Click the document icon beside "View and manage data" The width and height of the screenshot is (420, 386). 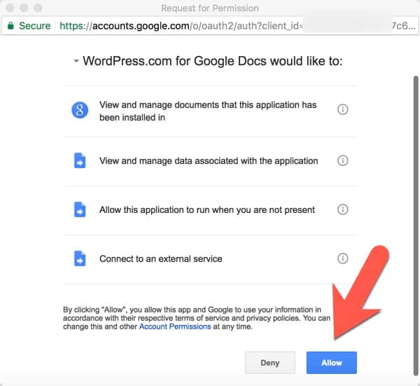tap(80, 160)
